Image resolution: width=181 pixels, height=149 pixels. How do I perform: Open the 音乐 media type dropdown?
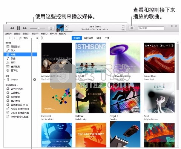coord(28,38)
